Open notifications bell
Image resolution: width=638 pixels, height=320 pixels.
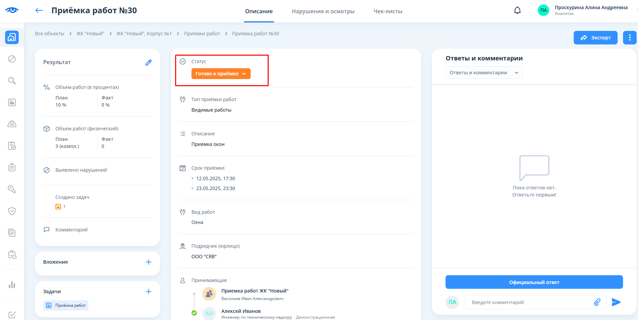coord(517,11)
